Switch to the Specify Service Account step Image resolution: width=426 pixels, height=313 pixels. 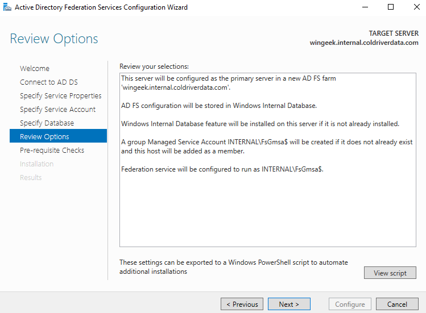click(x=57, y=109)
